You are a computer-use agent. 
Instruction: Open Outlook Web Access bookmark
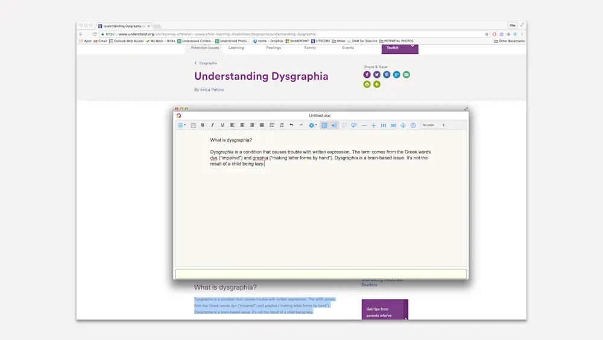[126, 41]
